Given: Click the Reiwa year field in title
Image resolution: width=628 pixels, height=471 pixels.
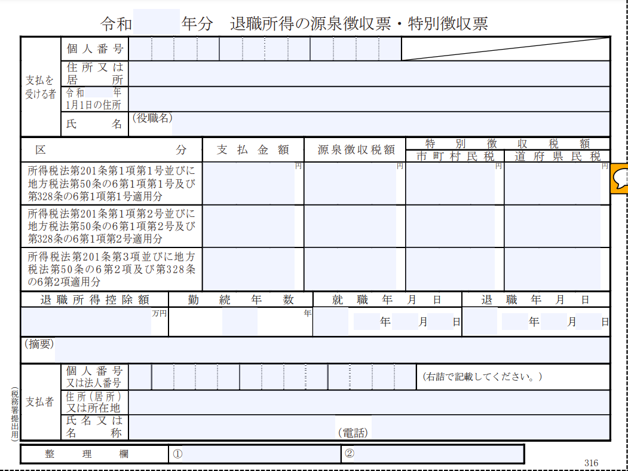Looking at the screenshot, I should pyautogui.click(x=157, y=23).
